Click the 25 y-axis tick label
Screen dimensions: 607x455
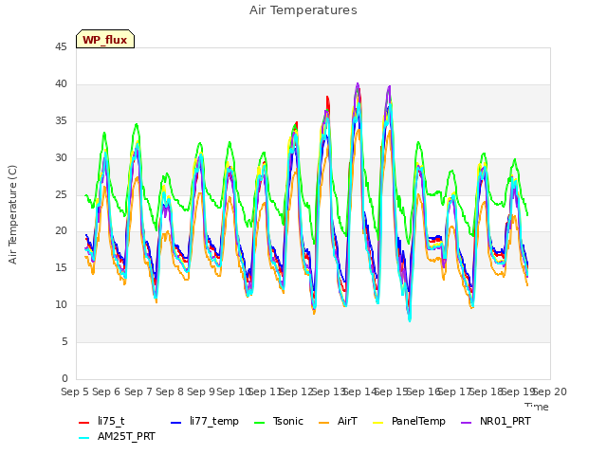pos(61,194)
